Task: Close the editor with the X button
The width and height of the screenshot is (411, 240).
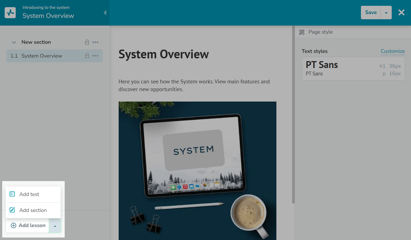Action: (x=401, y=12)
